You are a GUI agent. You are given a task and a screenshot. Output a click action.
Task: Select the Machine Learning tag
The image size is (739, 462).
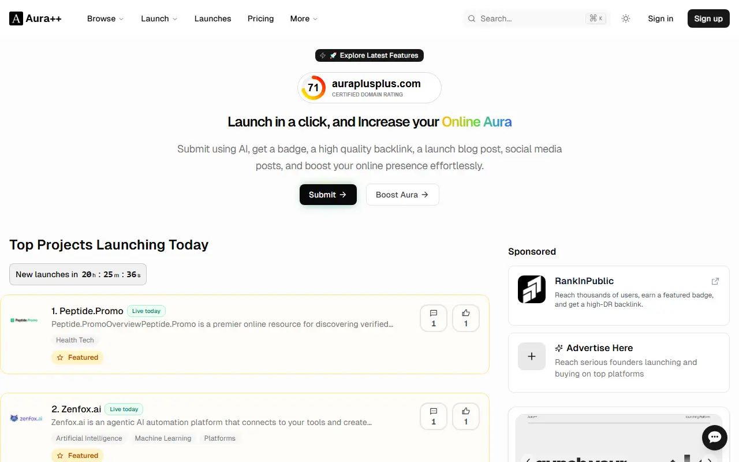click(x=163, y=438)
